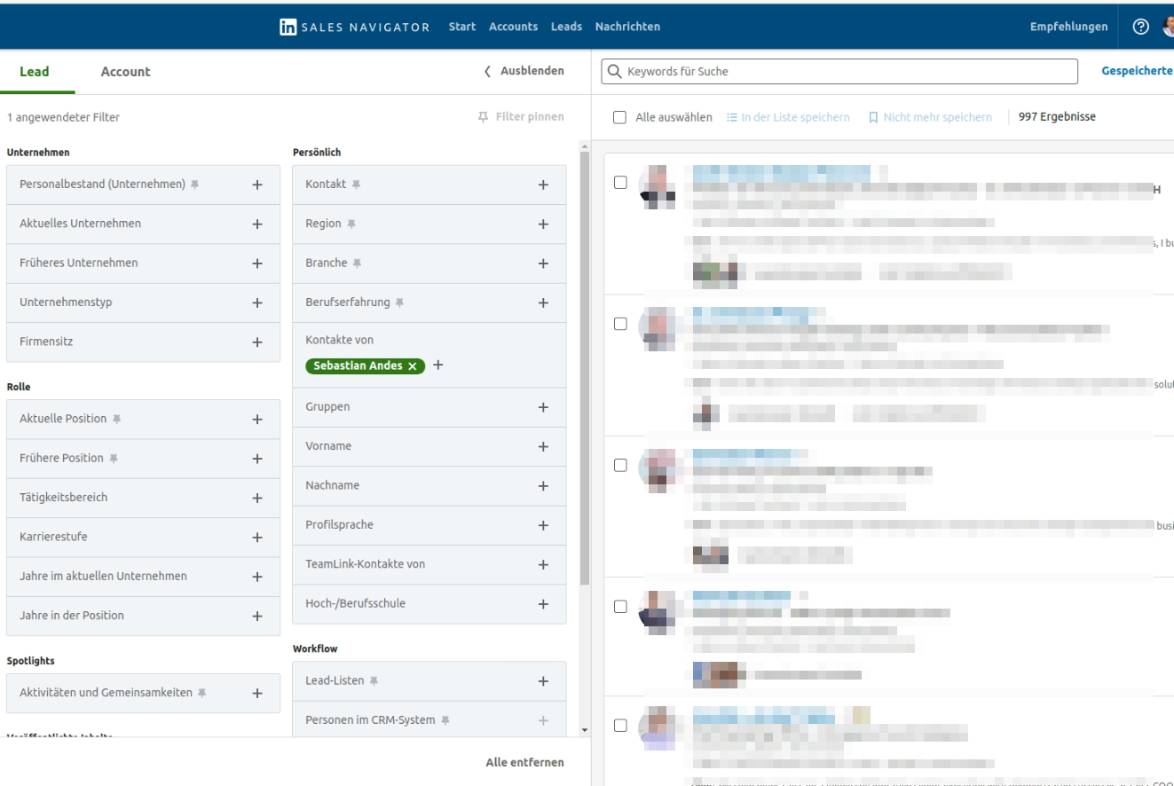Add another person to Kontakte von
The height and width of the screenshot is (786, 1174).
pyautogui.click(x=437, y=365)
